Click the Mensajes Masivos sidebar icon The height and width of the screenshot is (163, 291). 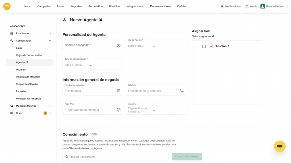tap(12, 106)
